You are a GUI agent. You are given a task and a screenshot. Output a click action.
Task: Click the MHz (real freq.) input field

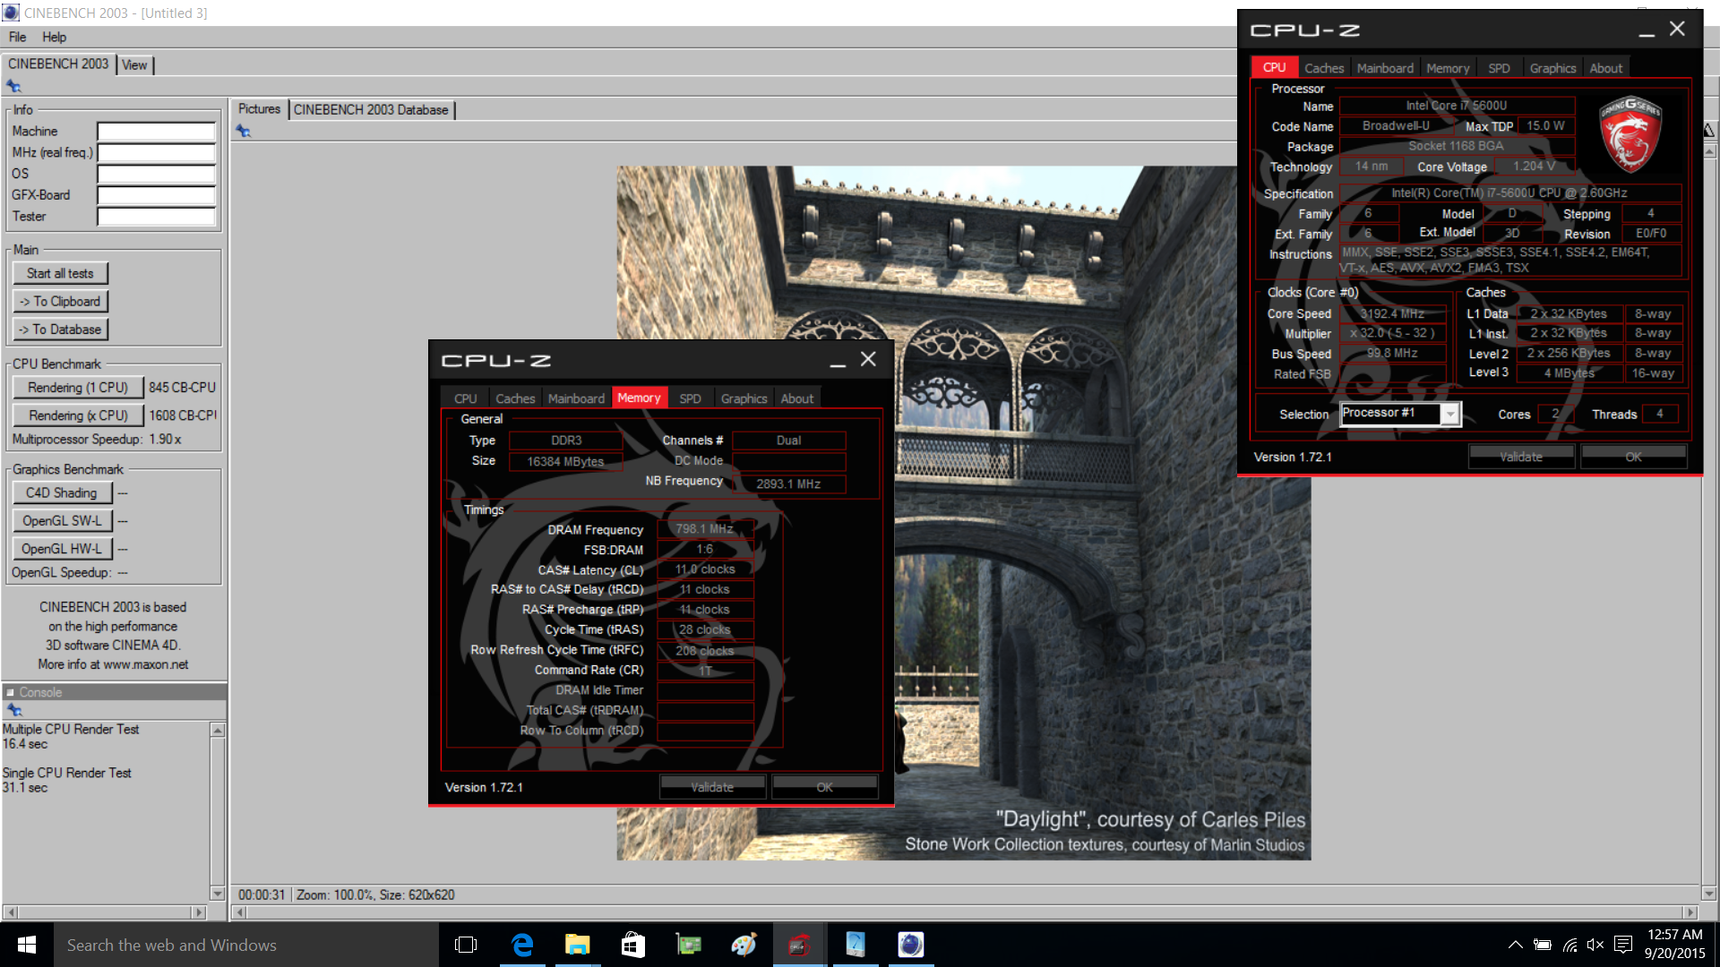(x=156, y=153)
